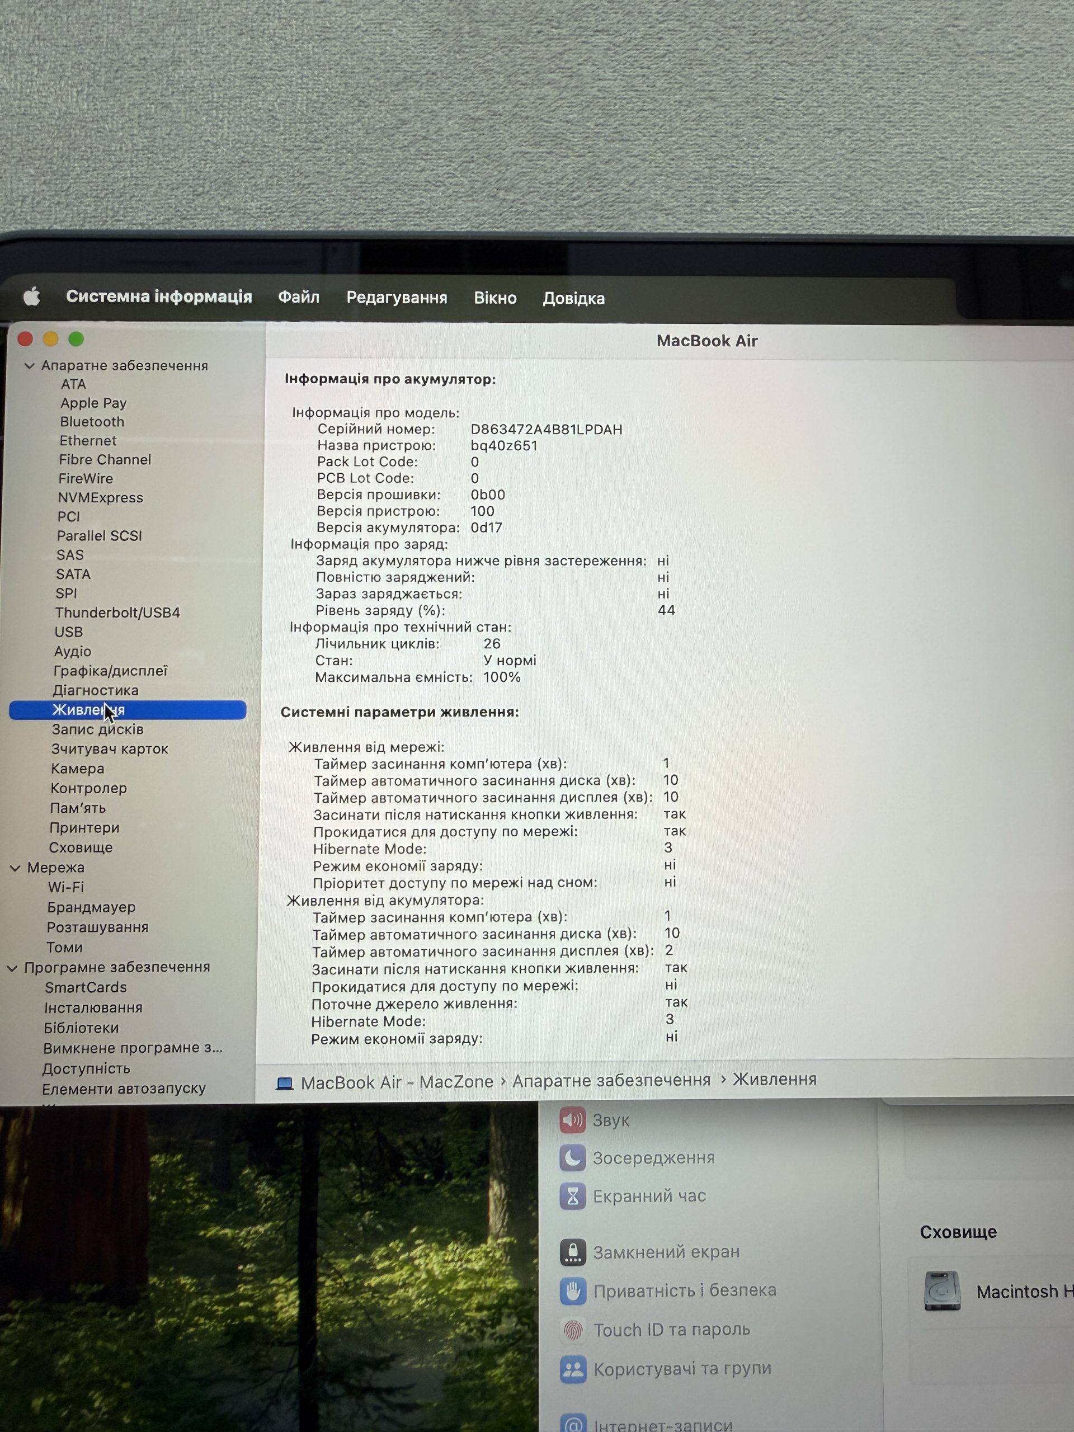Open Системна інформація app menu
The width and height of the screenshot is (1074, 1432).
[x=159, y=296]
